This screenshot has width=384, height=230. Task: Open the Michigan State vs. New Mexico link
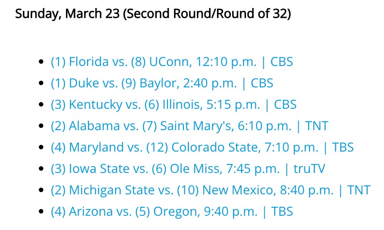point(210,190)
